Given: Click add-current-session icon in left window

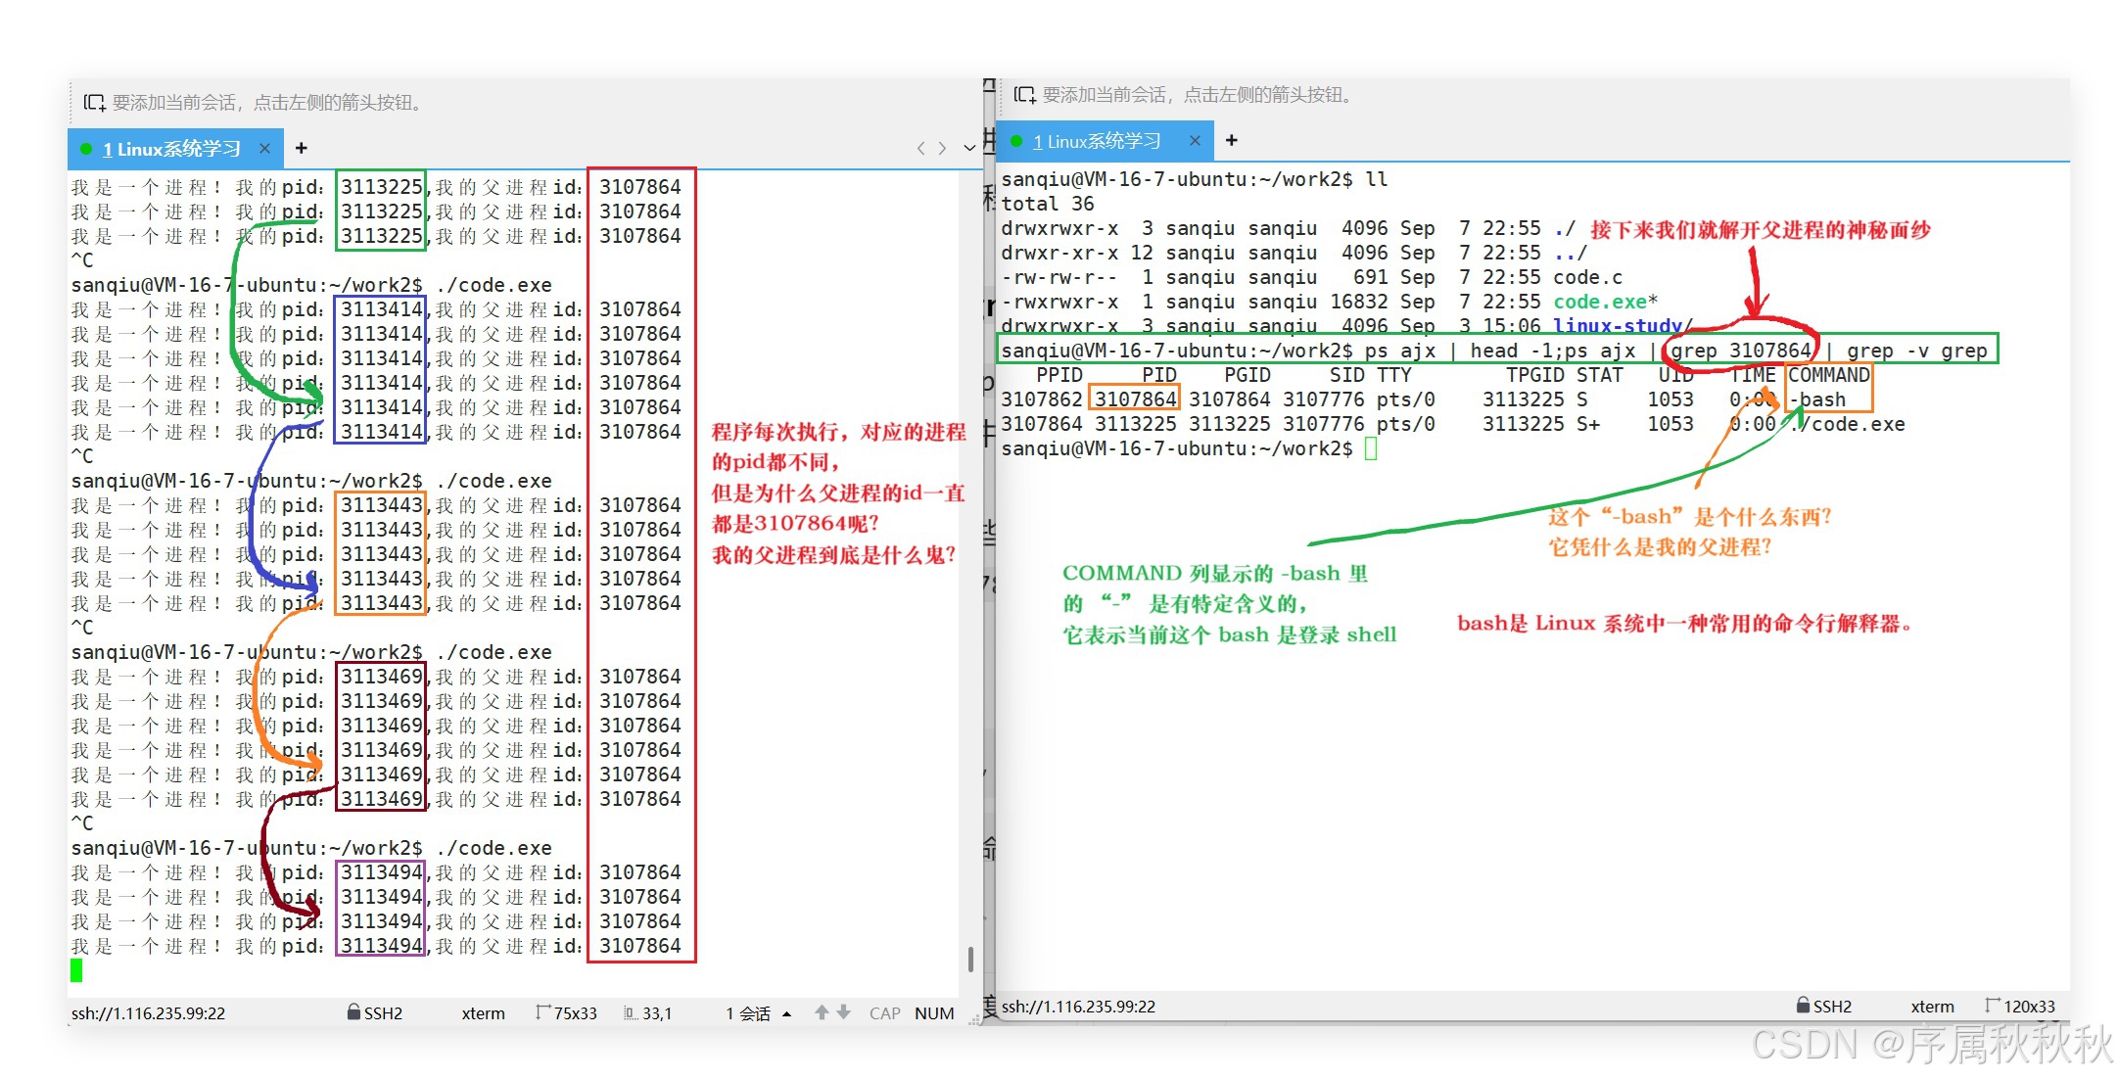Looking at the screenshot, I should pos(94,103).
